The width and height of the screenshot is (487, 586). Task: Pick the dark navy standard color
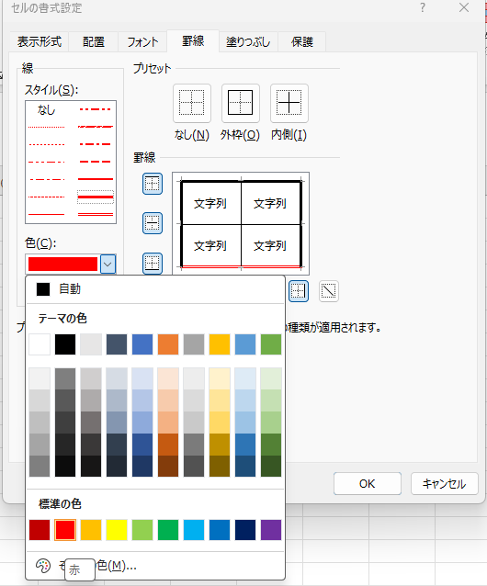click(245, 530)
